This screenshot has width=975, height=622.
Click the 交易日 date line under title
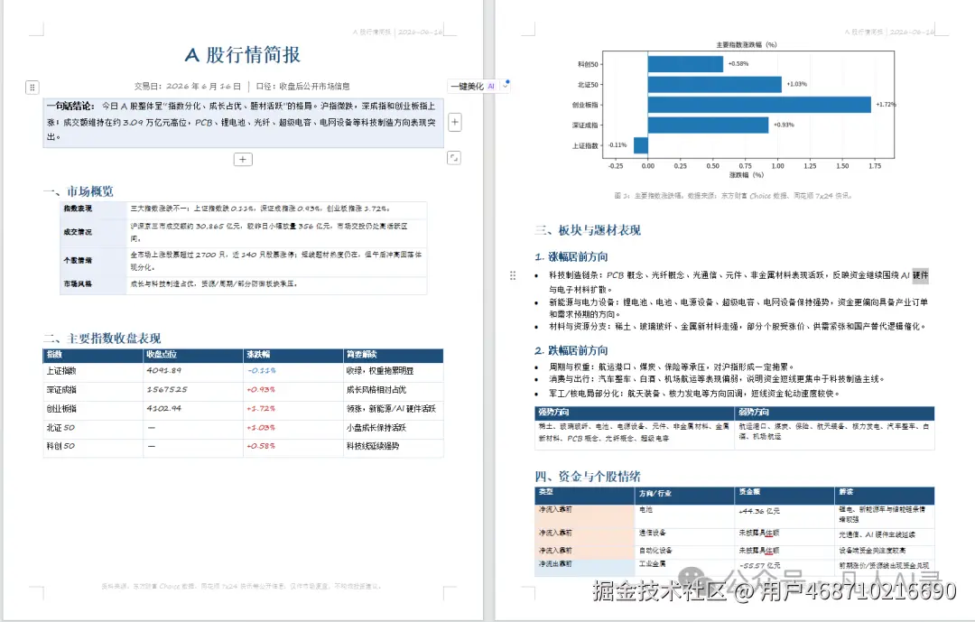(242, 87)
